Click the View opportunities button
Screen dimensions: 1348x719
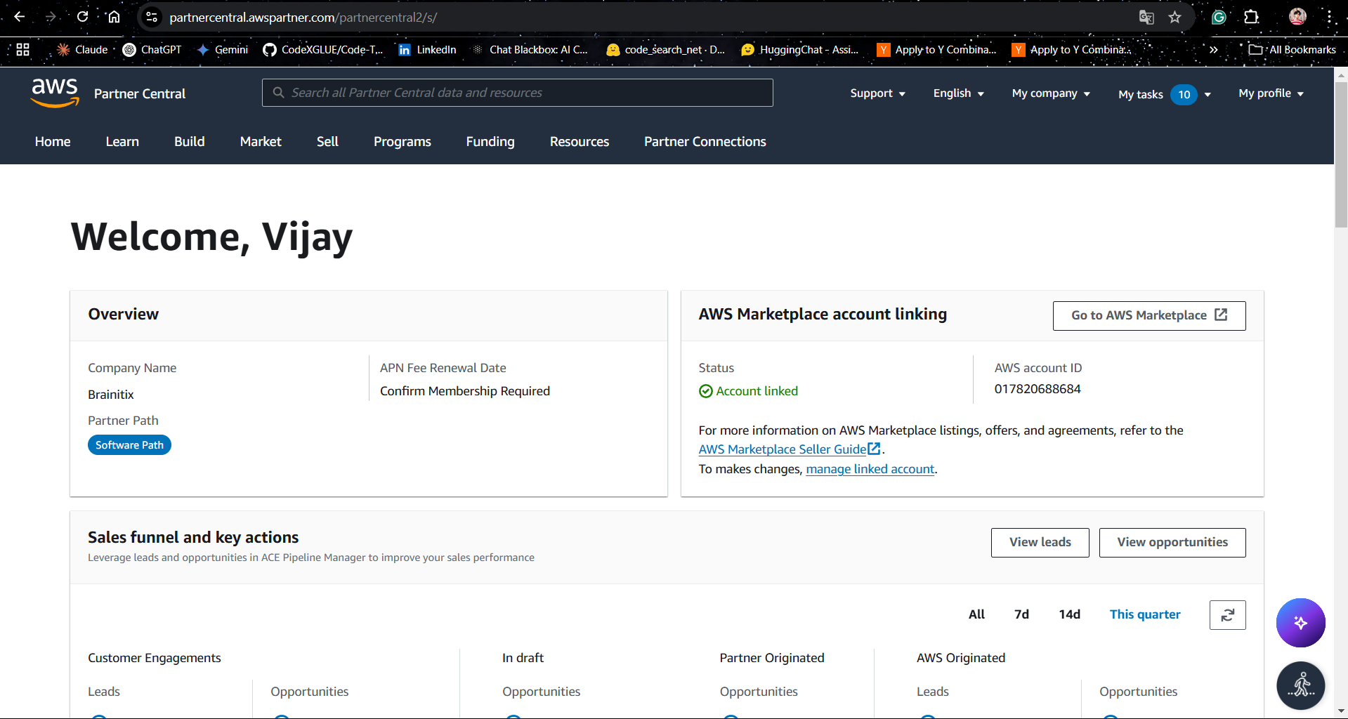(x=1172, y=543)
